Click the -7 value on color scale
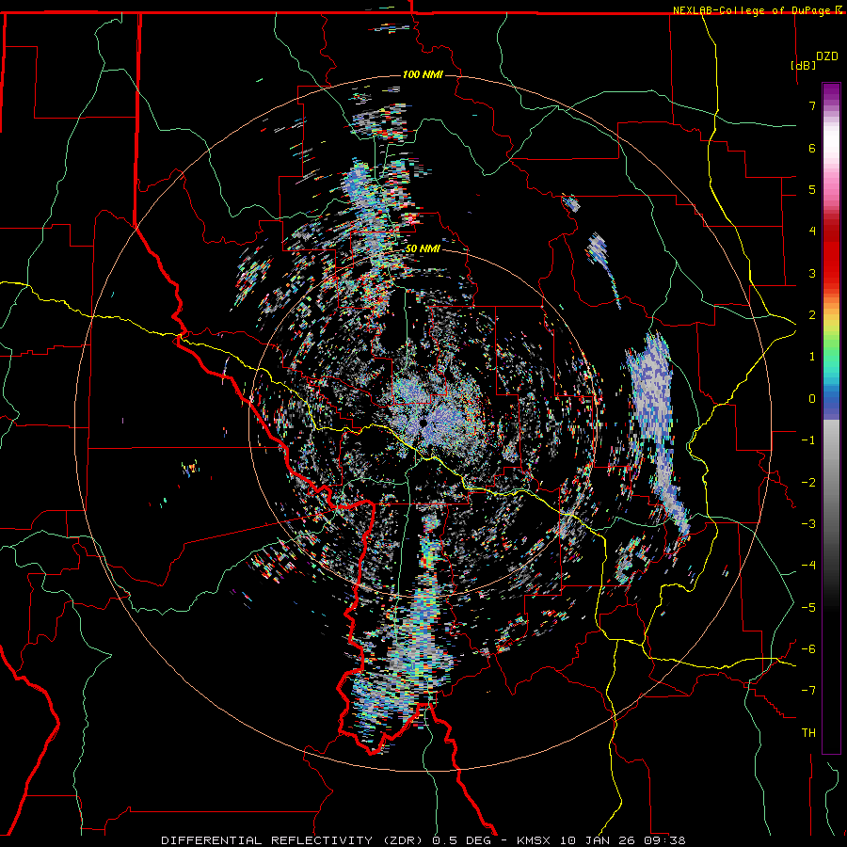Image resolution: width=847 pixels, height=847 pixels. pos(808,691)
